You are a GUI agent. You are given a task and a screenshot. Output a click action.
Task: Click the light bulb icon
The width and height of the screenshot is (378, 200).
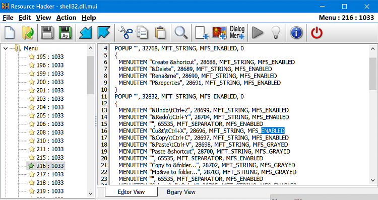276,33
